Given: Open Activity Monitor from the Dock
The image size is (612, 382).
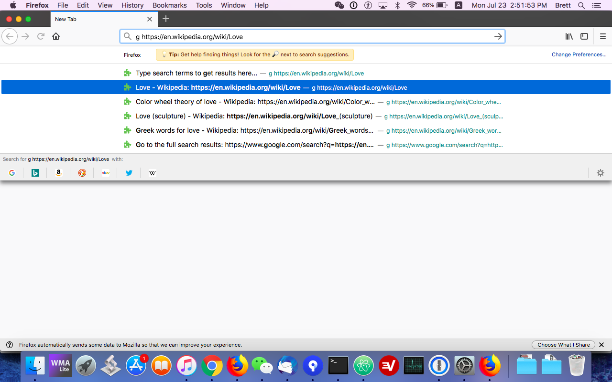Looking at the screenshot, I should pyautogui.click(x=414, y=366).
